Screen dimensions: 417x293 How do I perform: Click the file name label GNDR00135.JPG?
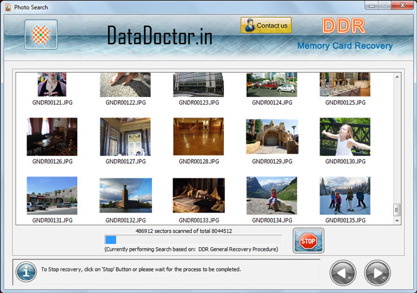coord(346,220)
